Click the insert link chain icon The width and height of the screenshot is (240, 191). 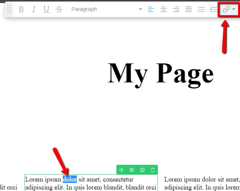click(x=226, y=9)
